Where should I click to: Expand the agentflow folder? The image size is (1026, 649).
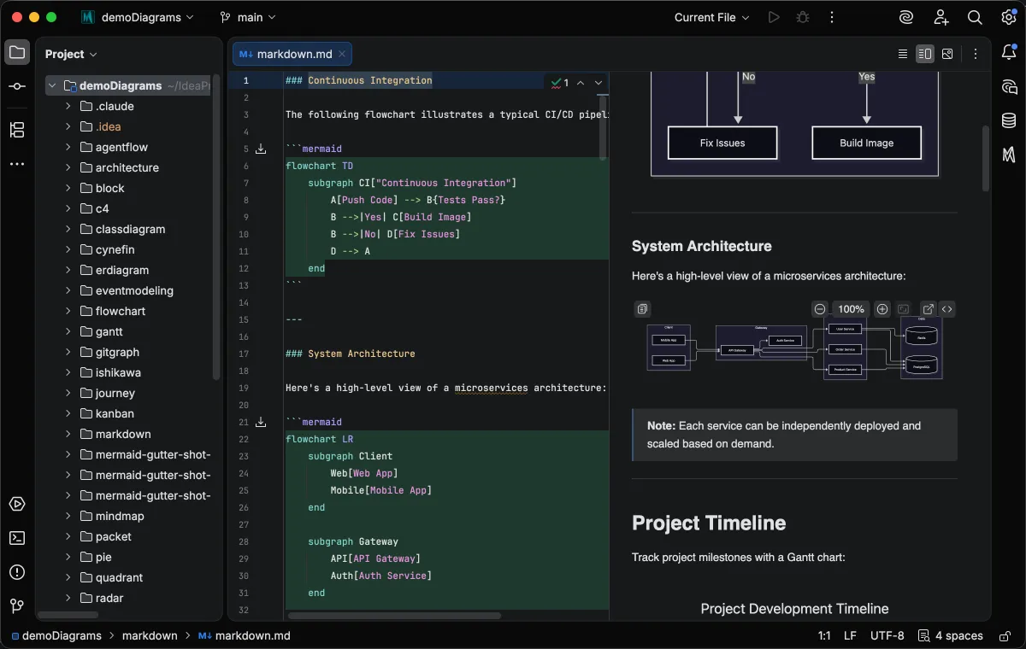click(68, 147)
